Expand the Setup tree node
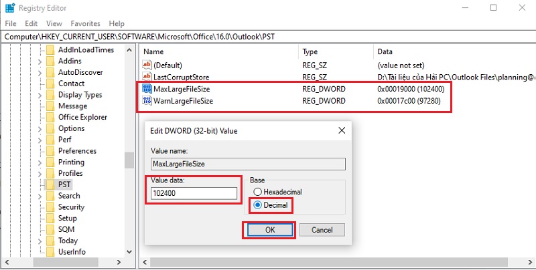 point(40,219)
